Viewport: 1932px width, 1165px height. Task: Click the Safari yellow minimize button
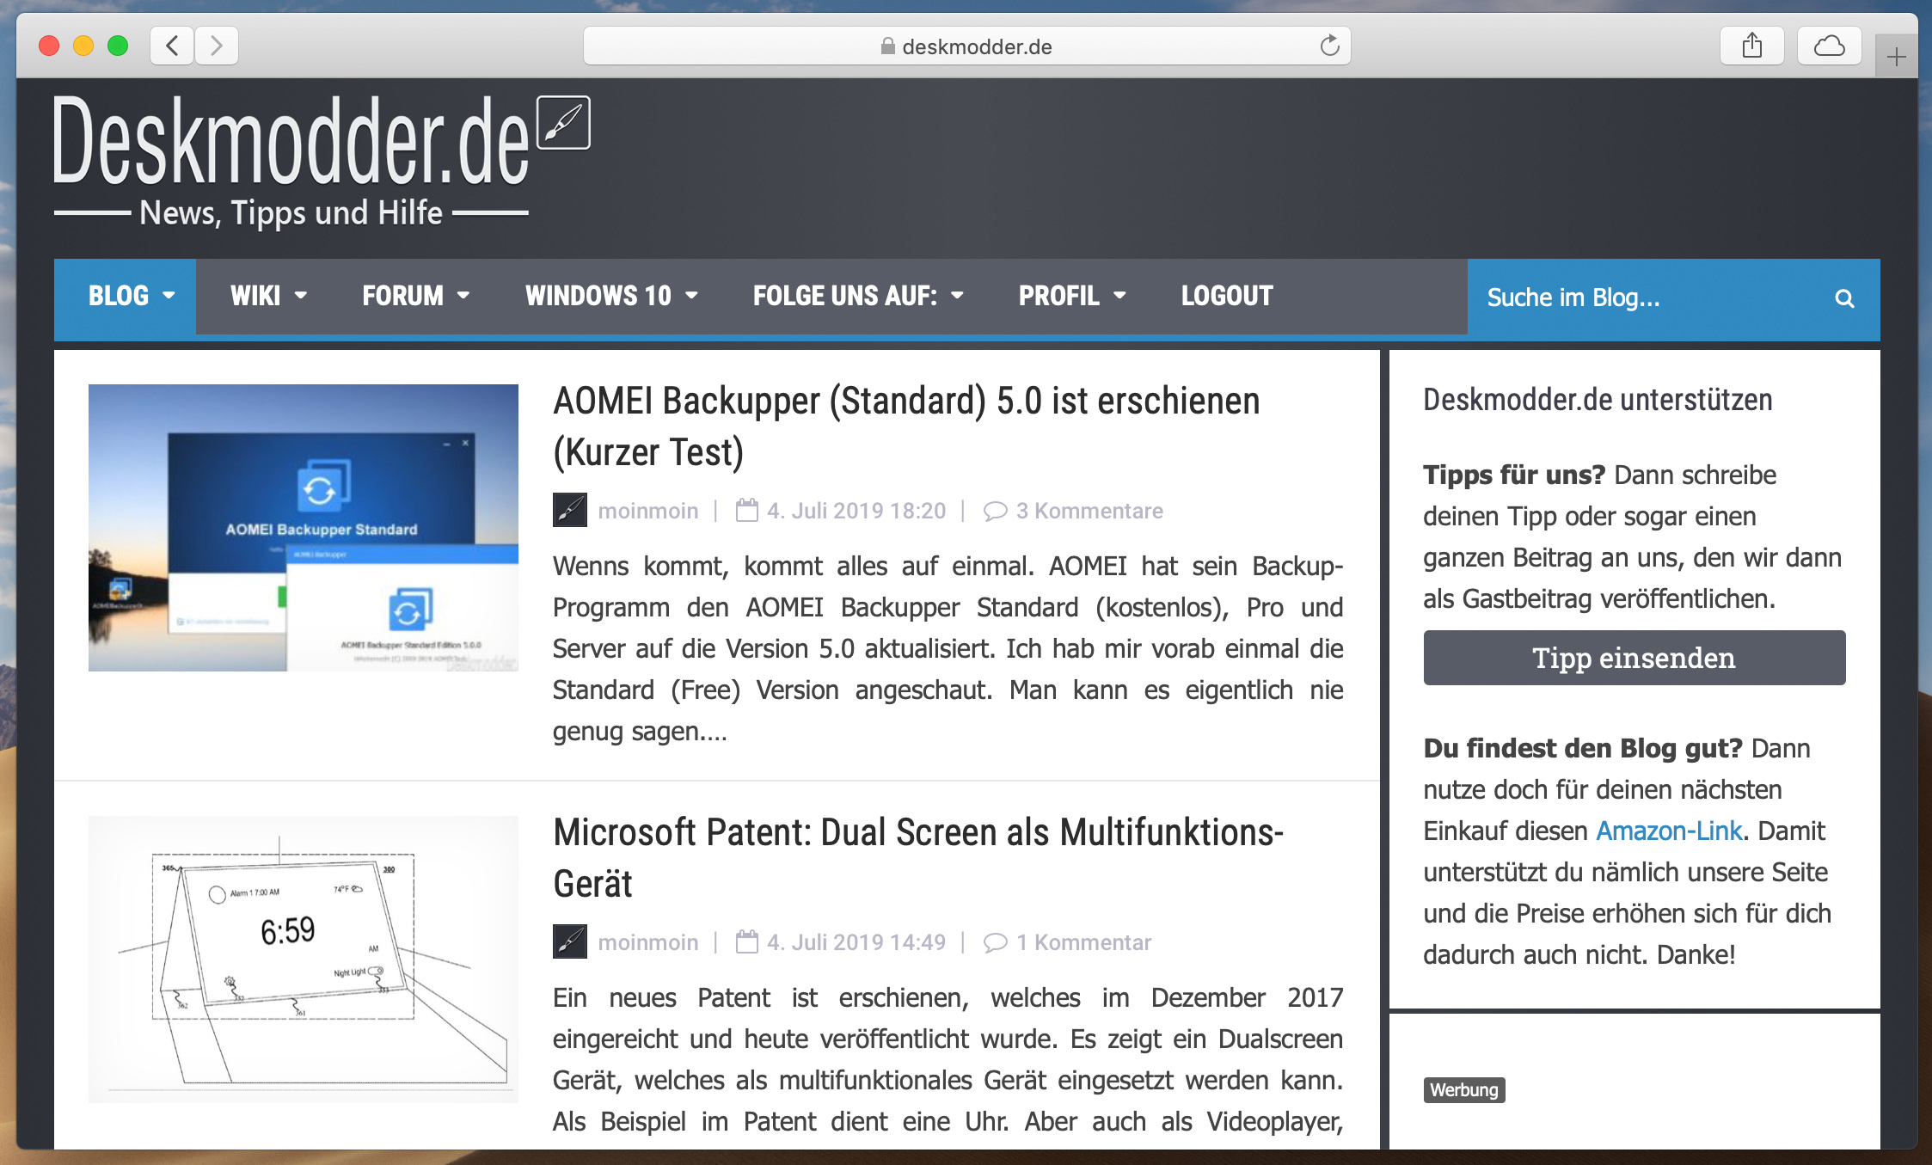point(83,46)
